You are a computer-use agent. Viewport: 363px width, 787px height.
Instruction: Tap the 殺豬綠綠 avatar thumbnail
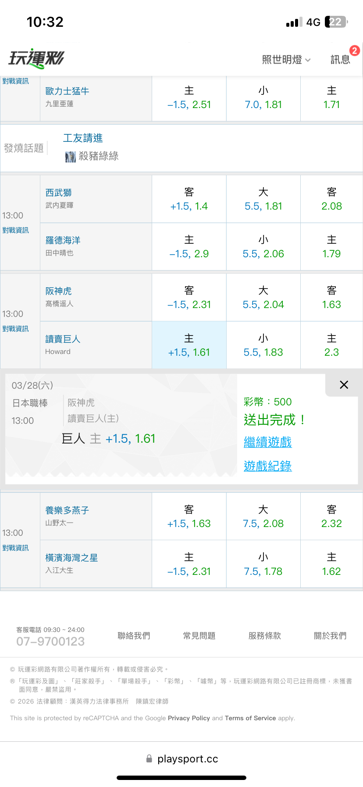click(x=70, y=157)
